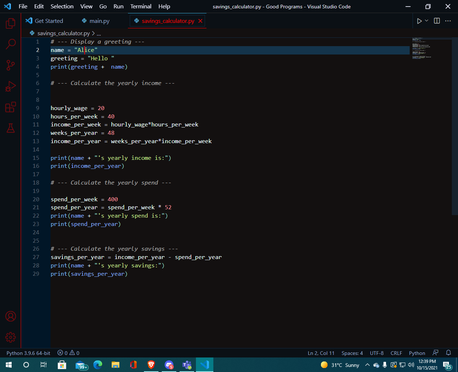
Task: Open the Windows Start button
Action: pos(9,365)
